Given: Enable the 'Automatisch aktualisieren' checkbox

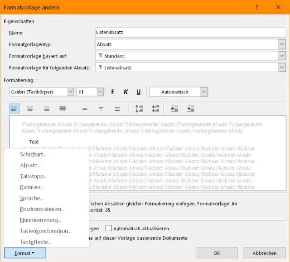Looking at the screenshot, I should [x=109, y=228].
